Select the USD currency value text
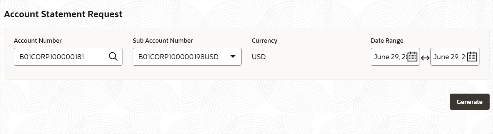The image size is (493, 134). click(259, 57)
